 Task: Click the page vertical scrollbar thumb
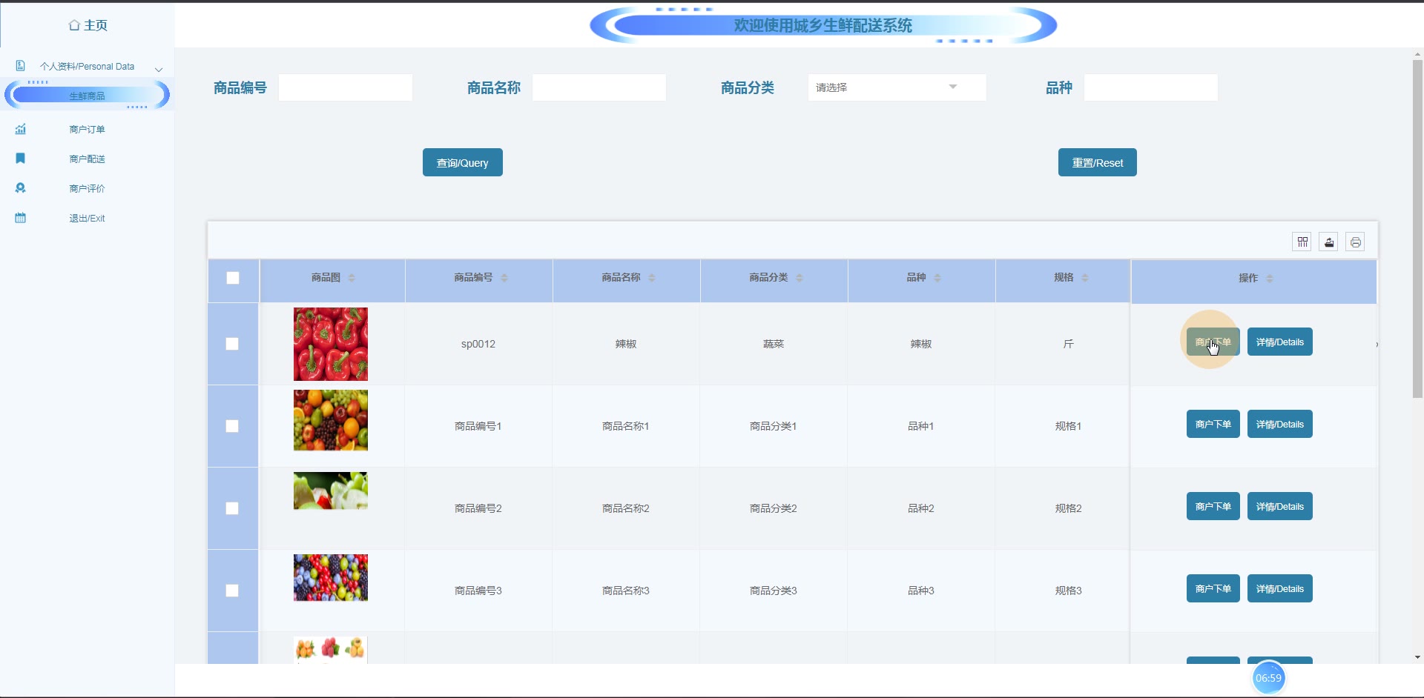[1417, 229]
